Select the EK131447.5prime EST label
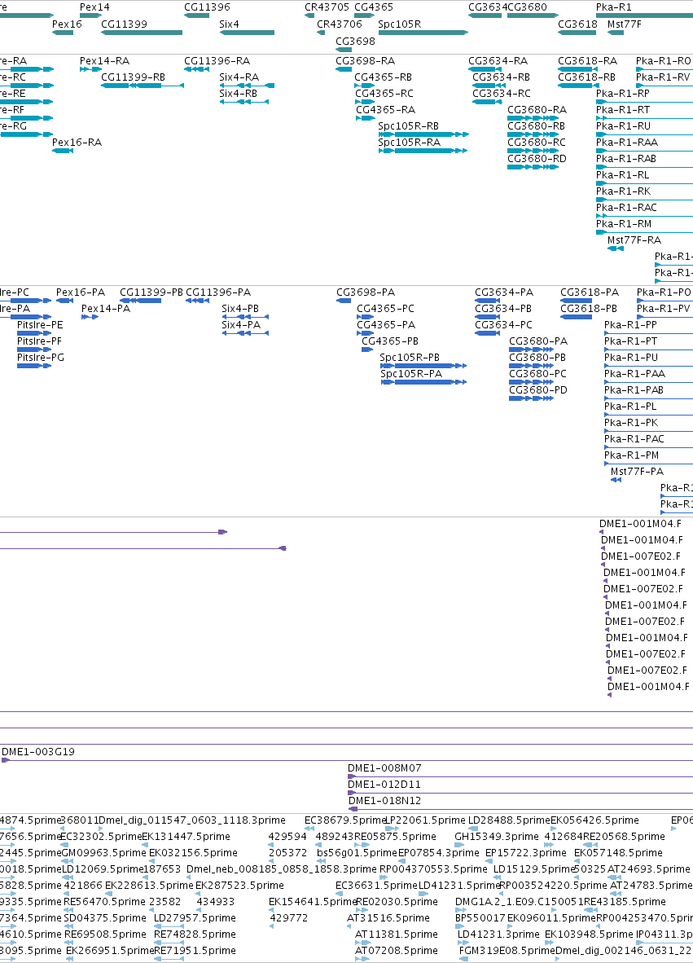The height and width of the screenshot is (963, 693). [x=186, y=837]
